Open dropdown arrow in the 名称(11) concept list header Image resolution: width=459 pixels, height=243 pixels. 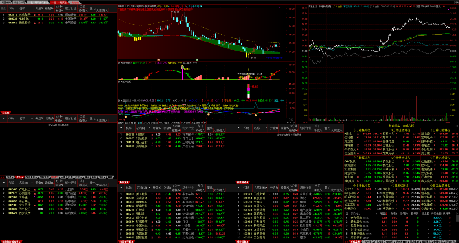(347, 214)
